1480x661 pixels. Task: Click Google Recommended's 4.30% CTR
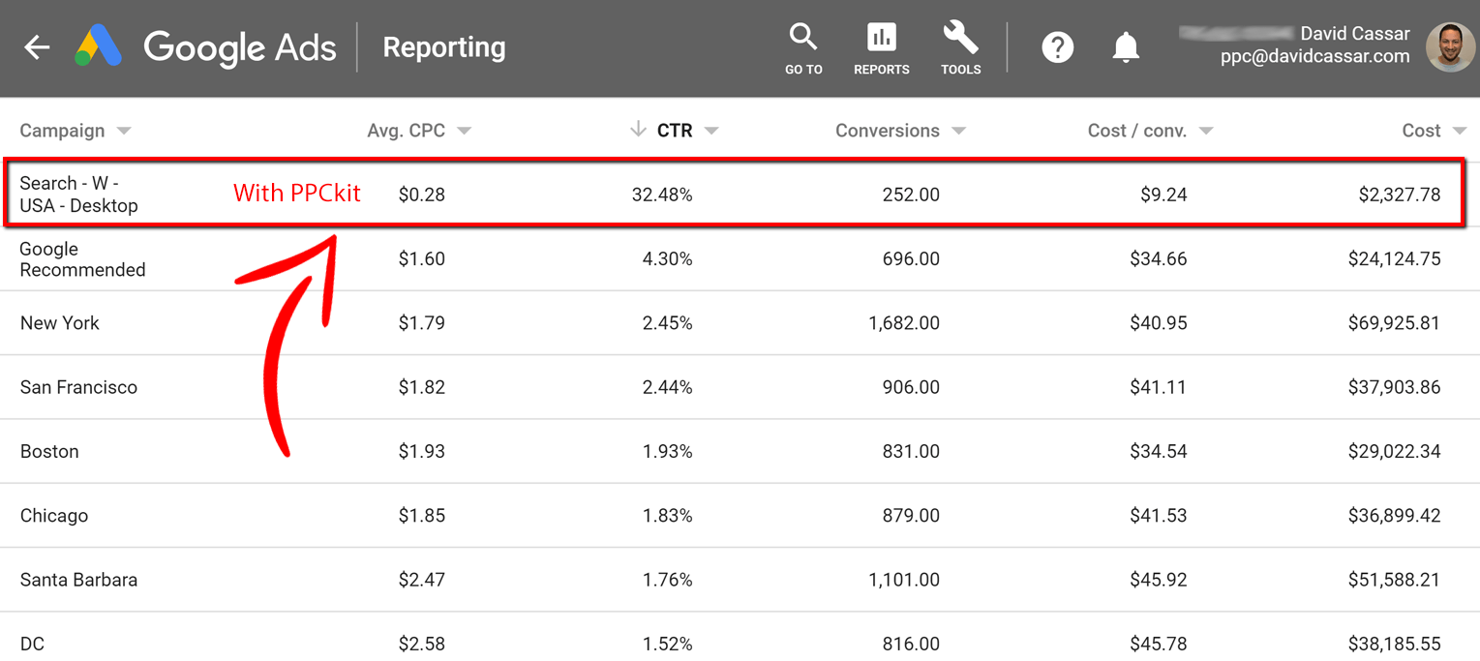click(667, 259)
